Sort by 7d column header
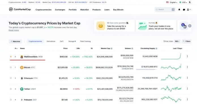This screenshot has height=105, width=197. pyautogui.click(x=92, y=48)
